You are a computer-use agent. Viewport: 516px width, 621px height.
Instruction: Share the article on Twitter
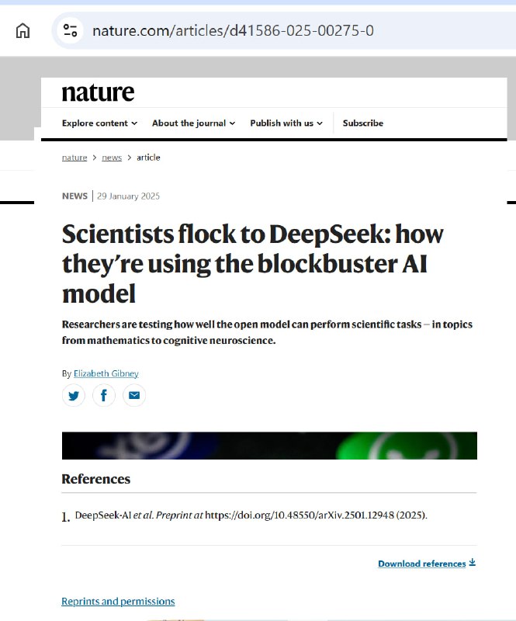click(74, 395)
